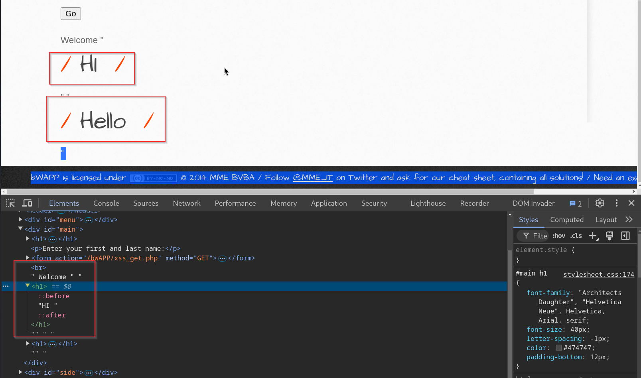The width and height of the screenshot is (641, 378).
Task: Open DevTools settings gear
Action: click(x=600, y=203)
